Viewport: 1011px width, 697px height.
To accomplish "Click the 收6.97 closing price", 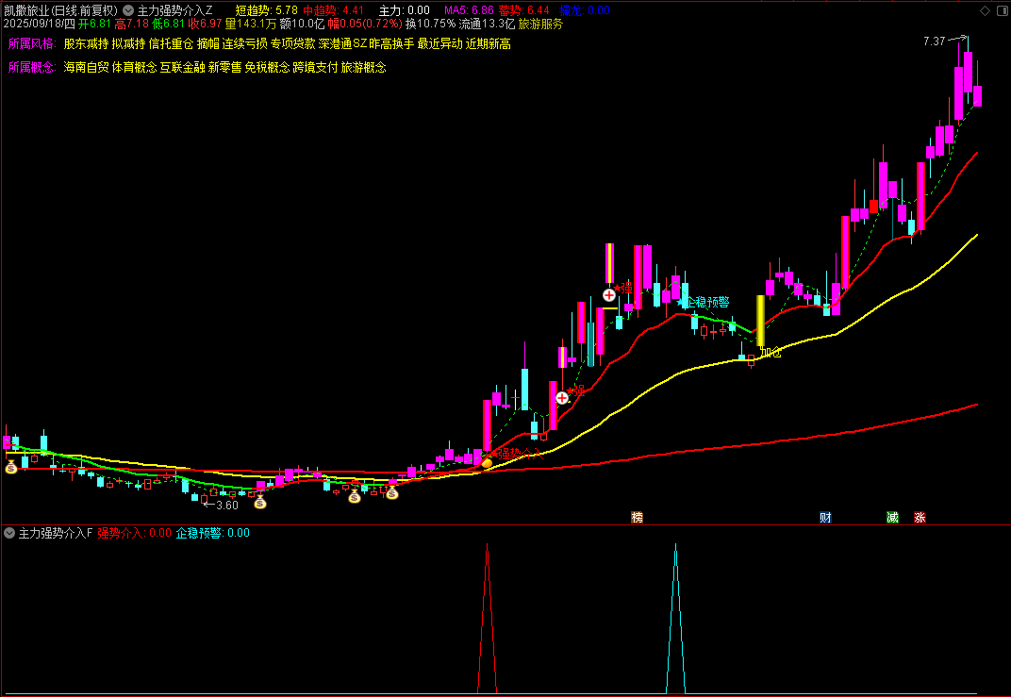I will tap(205, 25).
